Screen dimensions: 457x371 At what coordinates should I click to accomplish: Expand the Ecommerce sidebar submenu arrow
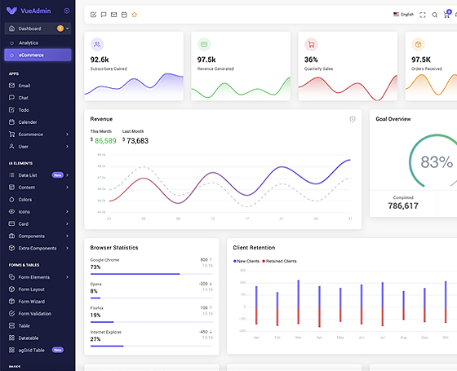point(67,135)
